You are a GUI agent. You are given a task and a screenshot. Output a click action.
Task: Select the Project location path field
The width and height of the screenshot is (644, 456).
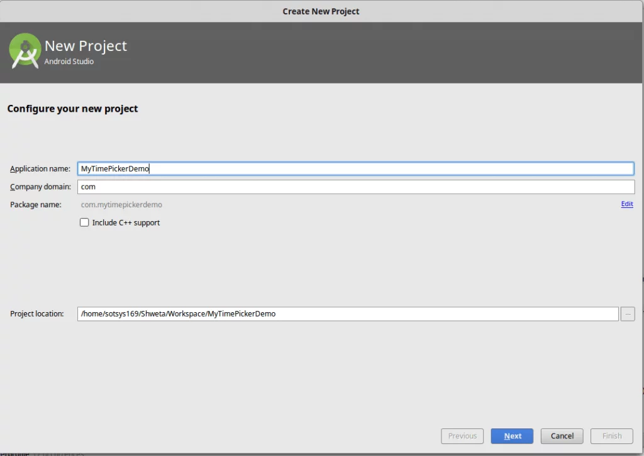pos(348,314)
